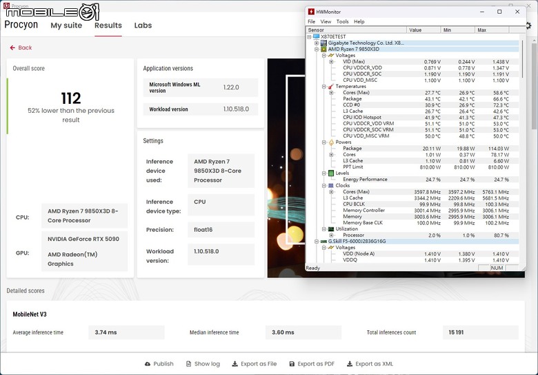Image resolution: width=538 pixels, height=375 pixels.
Task: Collapse the X870ETEST root node
Action: pos(309,36)
